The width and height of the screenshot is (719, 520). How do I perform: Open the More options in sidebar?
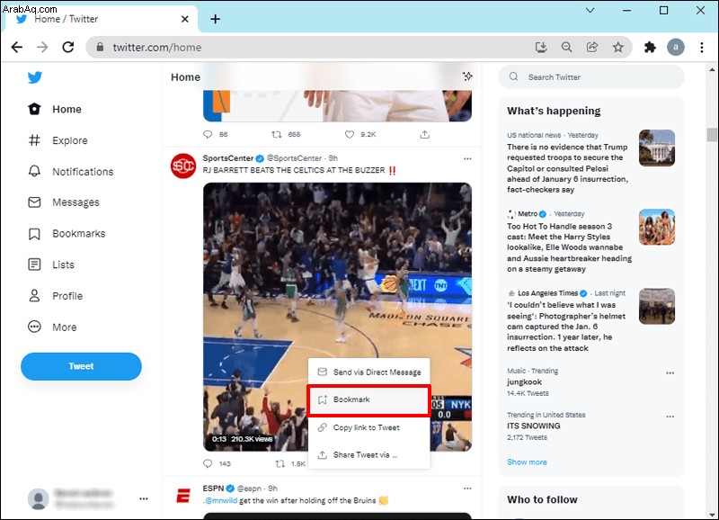tap(52, 327)
